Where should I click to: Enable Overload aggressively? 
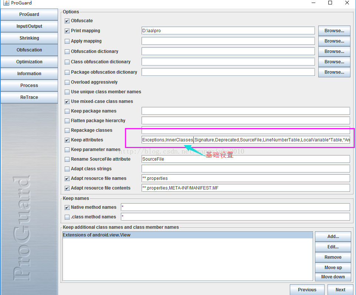67,82
